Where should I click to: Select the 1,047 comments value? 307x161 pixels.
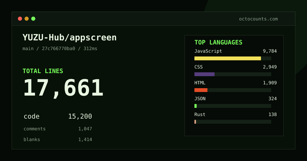point(85,129)
